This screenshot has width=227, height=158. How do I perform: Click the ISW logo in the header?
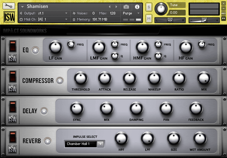9,17
